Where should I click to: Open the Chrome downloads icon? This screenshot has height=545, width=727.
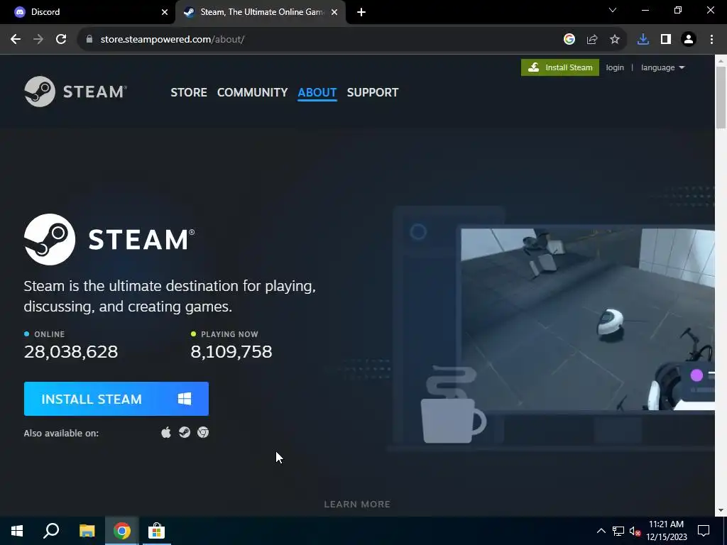point(643,40)
